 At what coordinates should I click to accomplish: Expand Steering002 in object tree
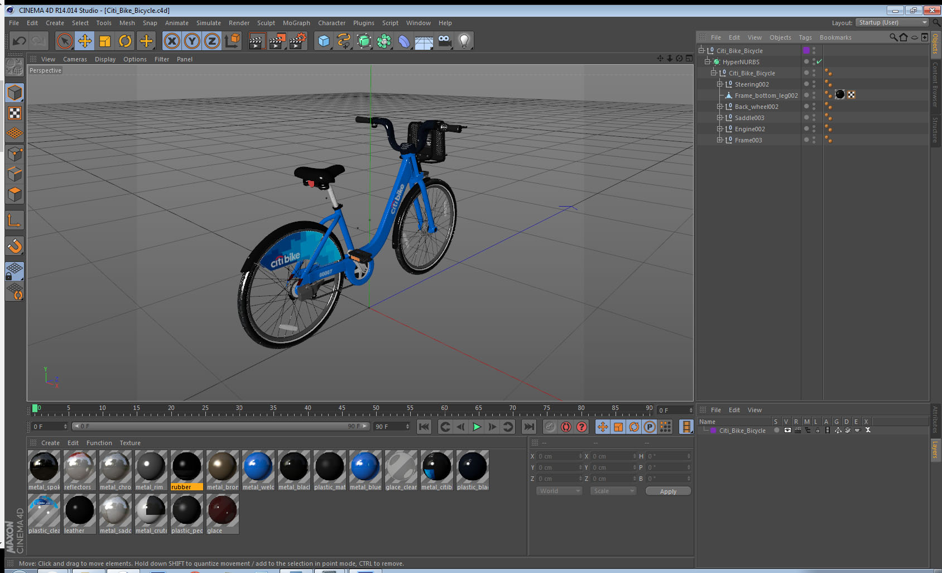coord(720,84)
